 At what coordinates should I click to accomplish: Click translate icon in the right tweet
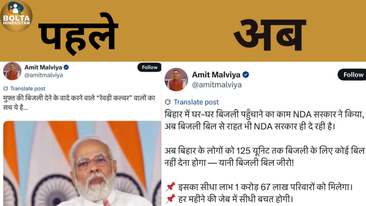coord(168,102)
